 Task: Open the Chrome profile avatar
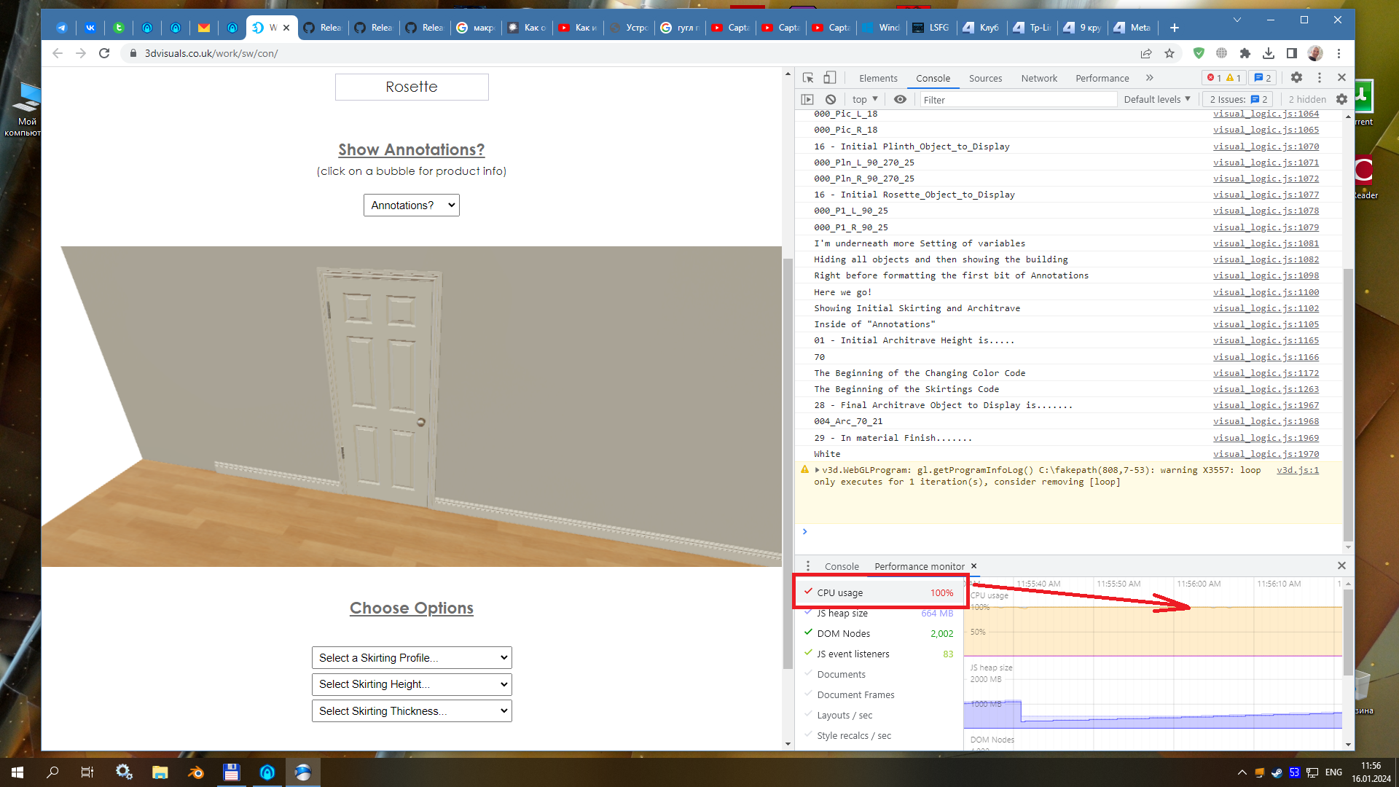(1315, 53)
